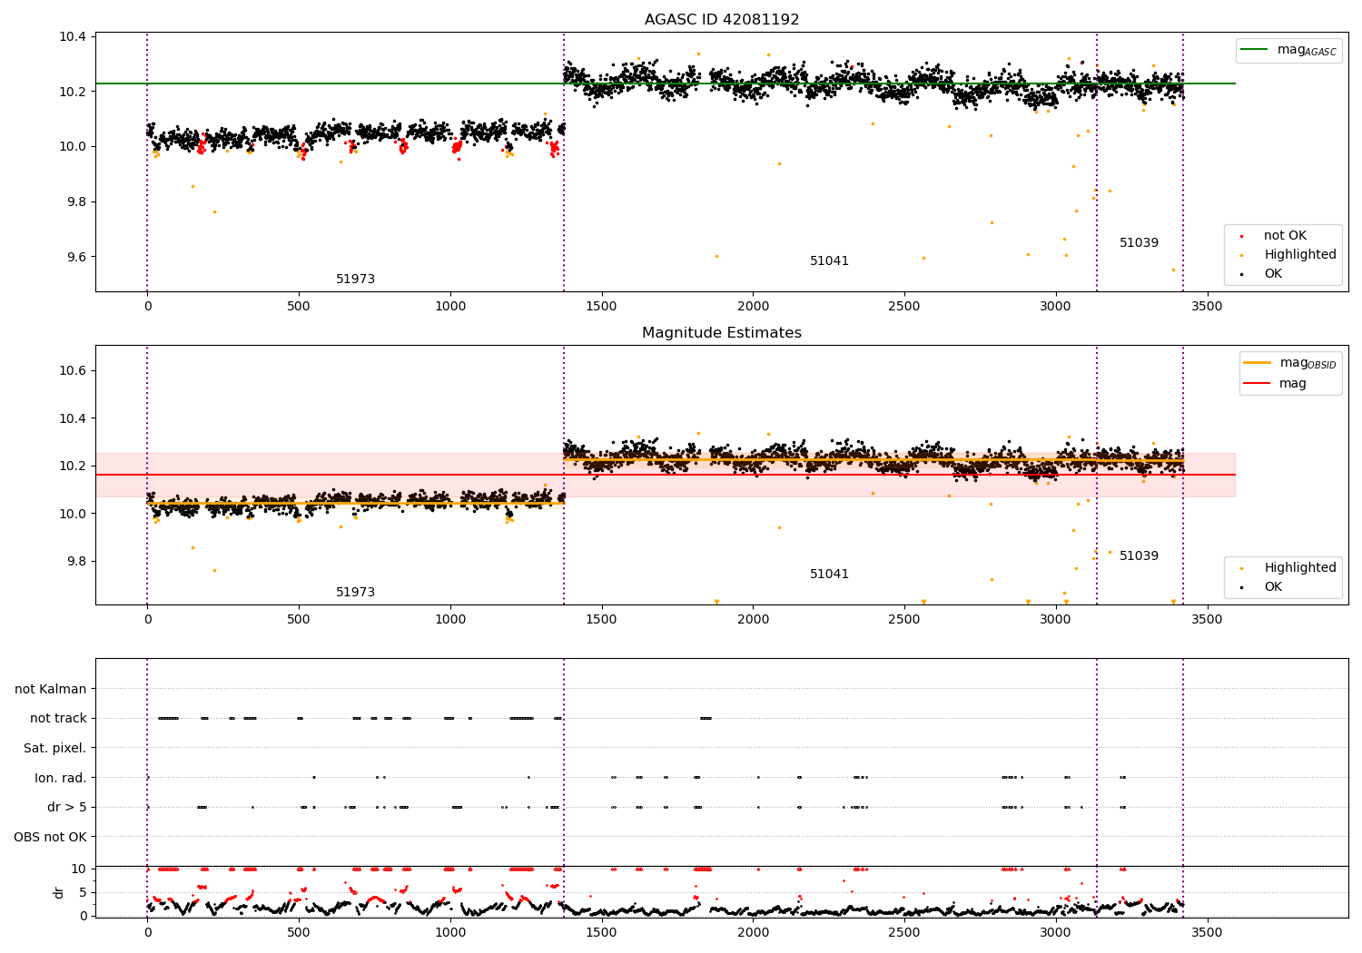Click x-axis tick 3500 in bottom flags plot
The image size is (1362, 953).
click(x=1207, y=932)
